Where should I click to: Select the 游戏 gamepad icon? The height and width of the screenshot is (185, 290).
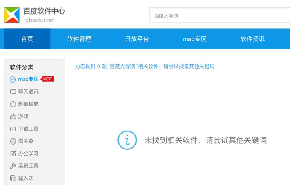13,116
